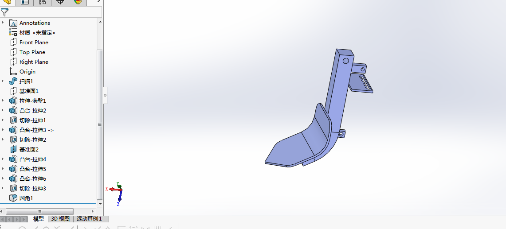
Task: Select the round hole atop the upright beam
Action: [346, 61]
